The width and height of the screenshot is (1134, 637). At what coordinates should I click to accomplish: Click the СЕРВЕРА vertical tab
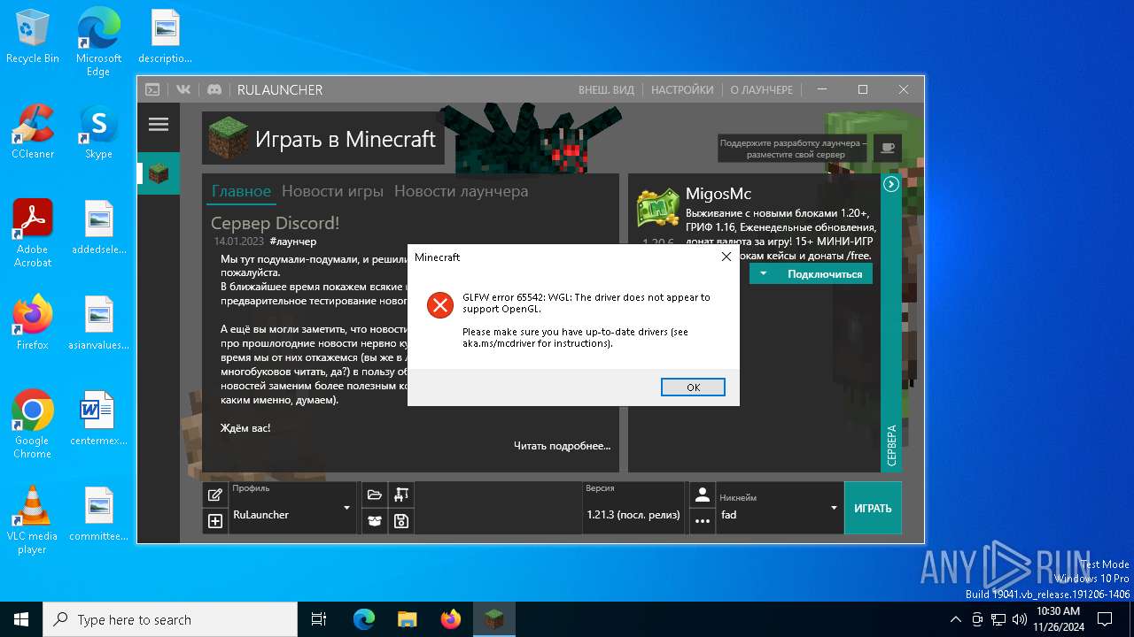891,445
